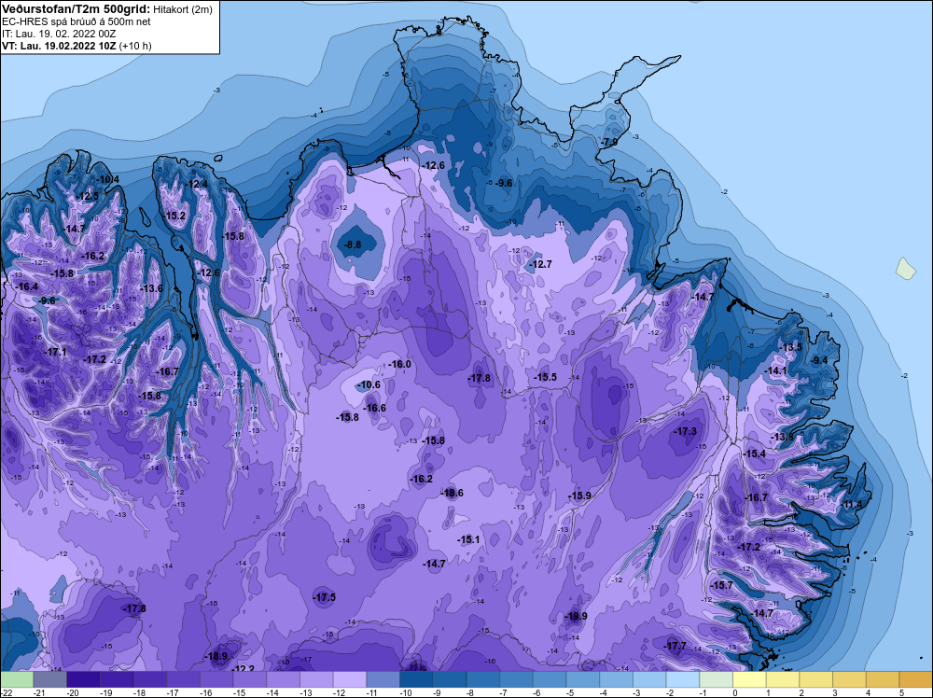Click the -14 label in the legend scale
933x698 pixels.
tap(273, 692)
